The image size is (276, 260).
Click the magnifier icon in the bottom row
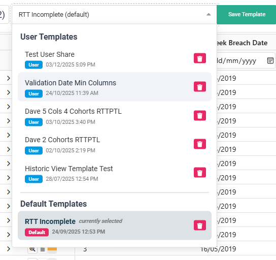32,249
